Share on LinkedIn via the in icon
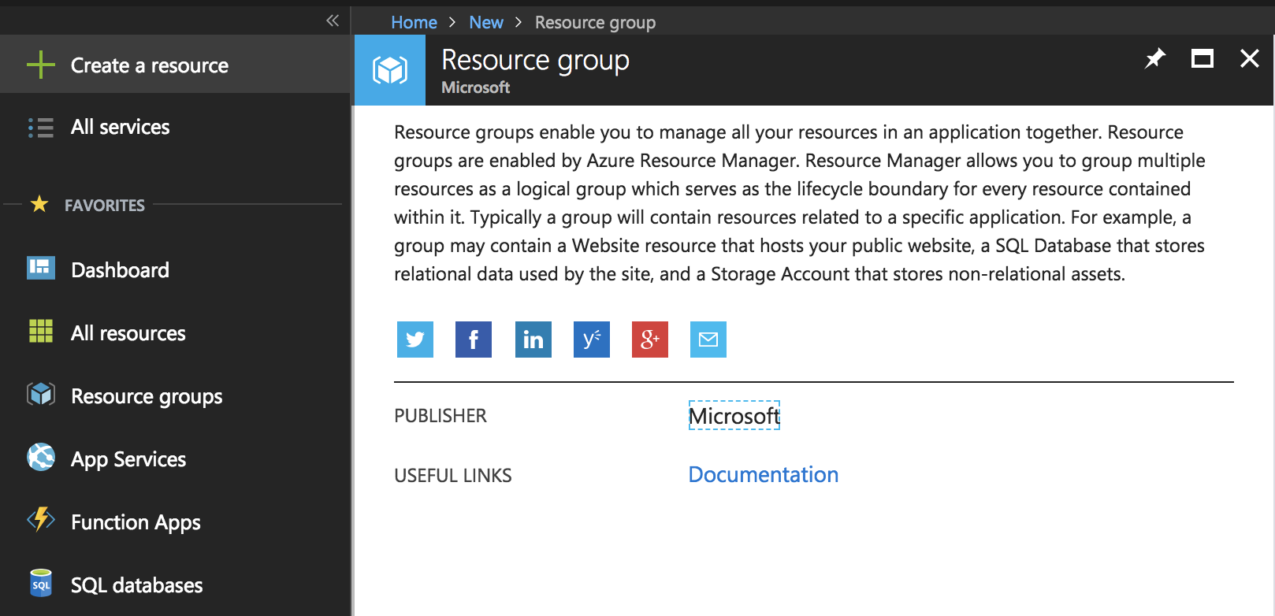Image resolution: width=1275 pixels, height=616 pixels. pos(533,340)
